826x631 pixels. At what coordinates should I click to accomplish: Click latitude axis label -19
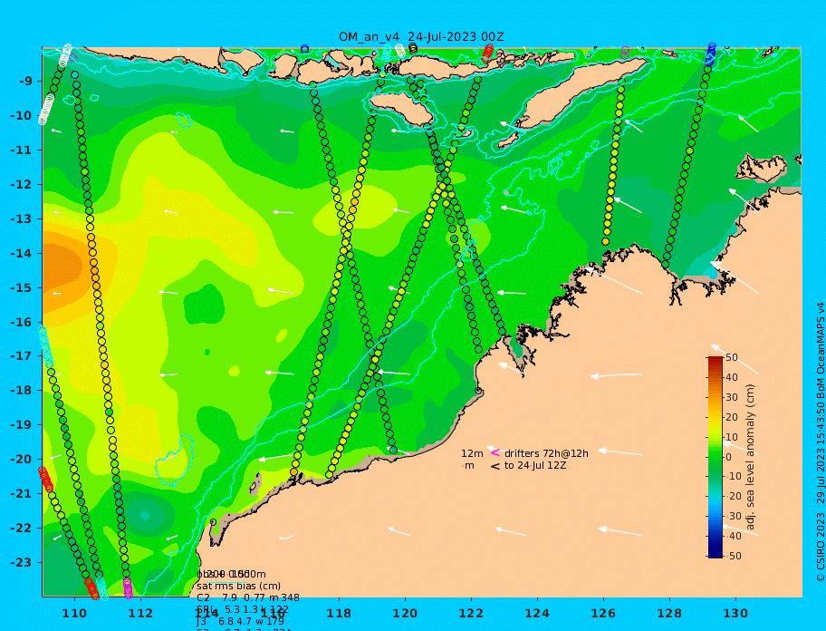tap(21, 424)
